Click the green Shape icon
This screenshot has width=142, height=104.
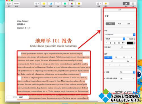65,4
